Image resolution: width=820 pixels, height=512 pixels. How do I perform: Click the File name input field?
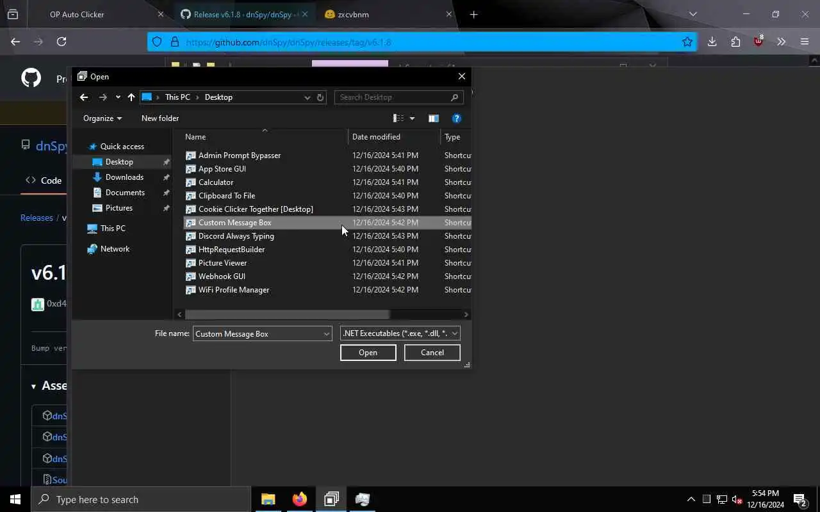tap(257, 334)
